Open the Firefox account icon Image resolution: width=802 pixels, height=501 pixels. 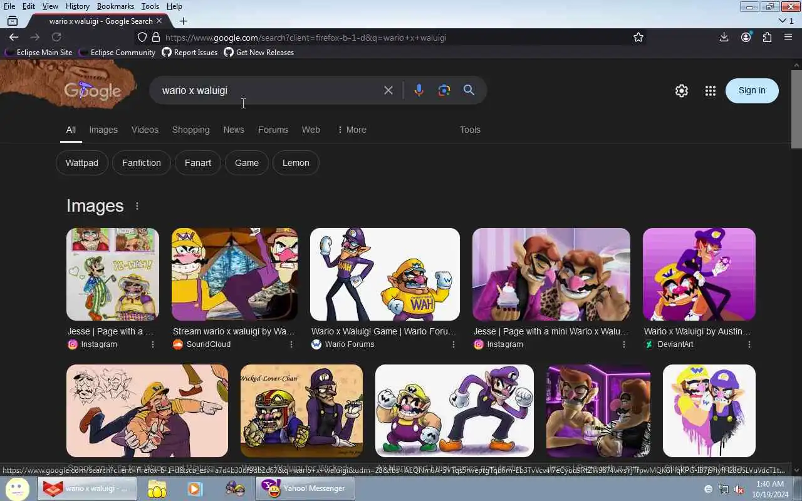pyautogui.click(x=746, y=38)
